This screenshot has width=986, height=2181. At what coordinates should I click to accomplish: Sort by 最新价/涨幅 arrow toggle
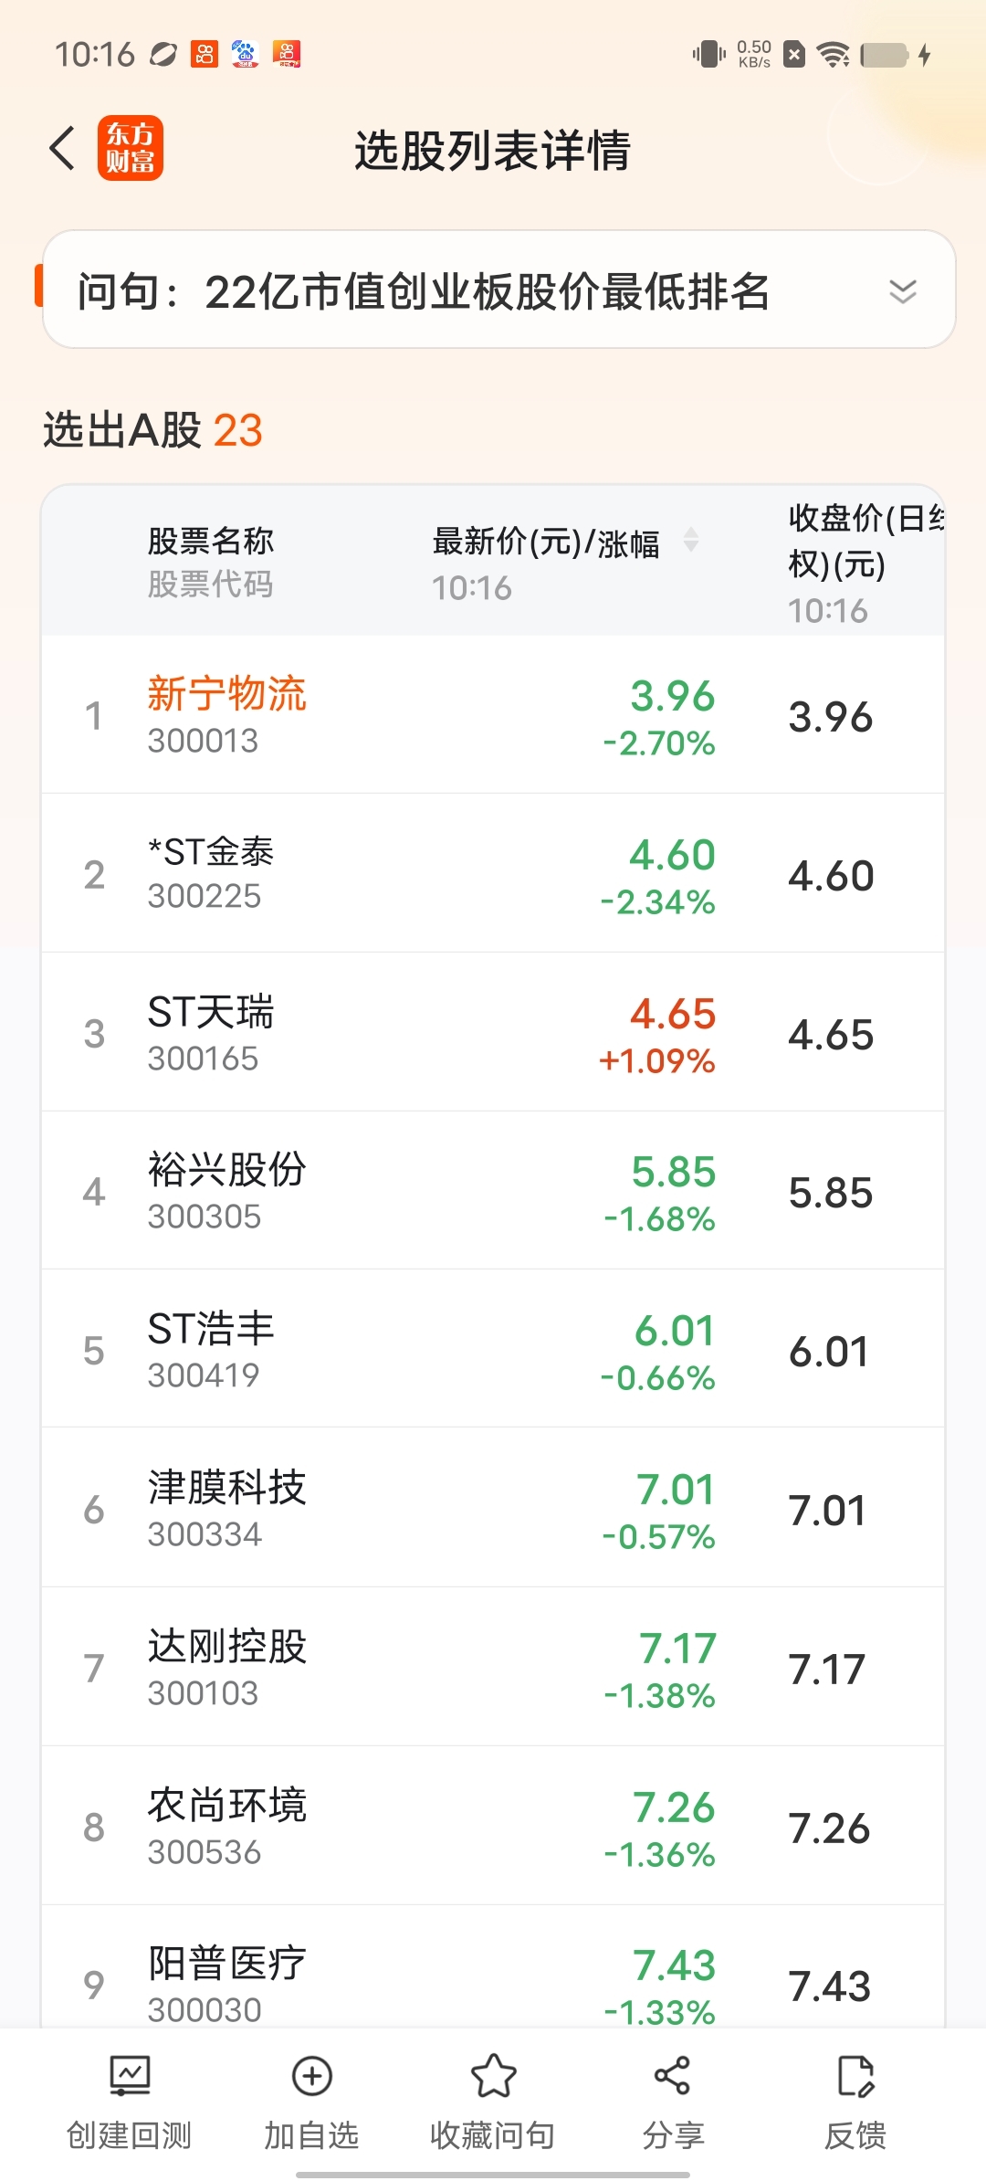[691, 540]
